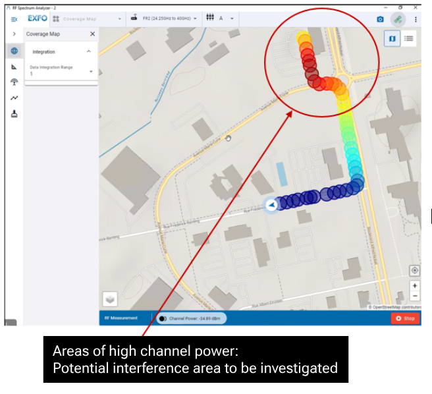The image size is (432, 394).
Task: Switch to the map view toggle
Action: coord(393,38)
